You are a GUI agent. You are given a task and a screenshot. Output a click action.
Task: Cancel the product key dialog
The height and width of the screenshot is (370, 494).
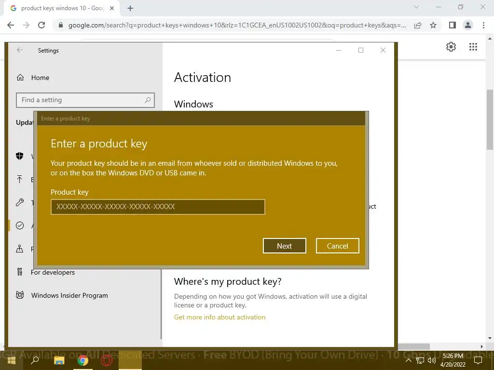tap(337, 246)
